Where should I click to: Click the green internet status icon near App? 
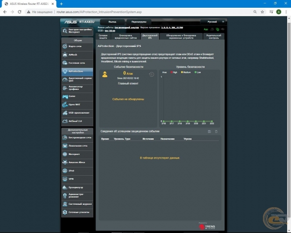(217, 29)
